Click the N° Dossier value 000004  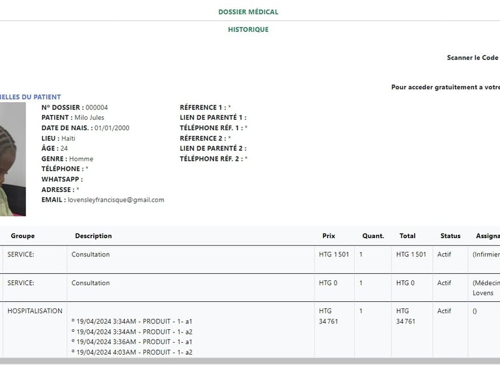[x=96, y=107]
